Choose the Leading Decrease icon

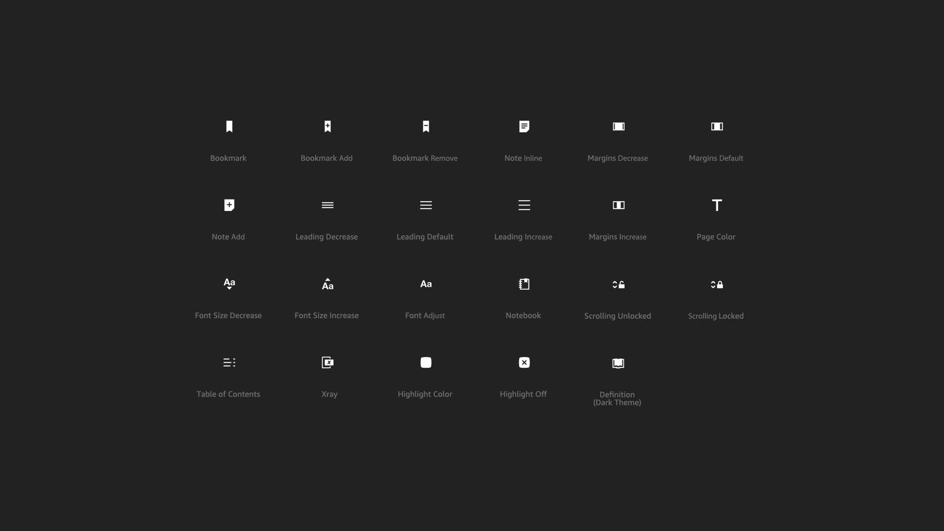pyautogui.click(x=327, y=205)
